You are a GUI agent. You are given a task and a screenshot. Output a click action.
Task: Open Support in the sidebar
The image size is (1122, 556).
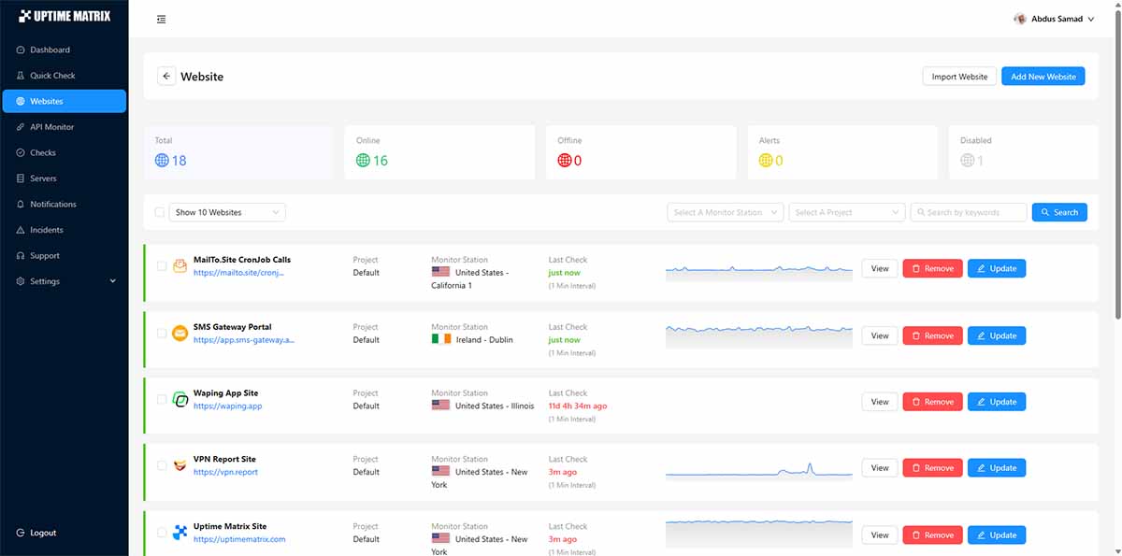pos(64,255)
